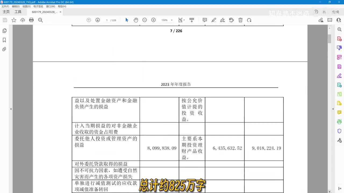
Task: Open the Attachments paperclip panel
Action: (x=4, y=49)
